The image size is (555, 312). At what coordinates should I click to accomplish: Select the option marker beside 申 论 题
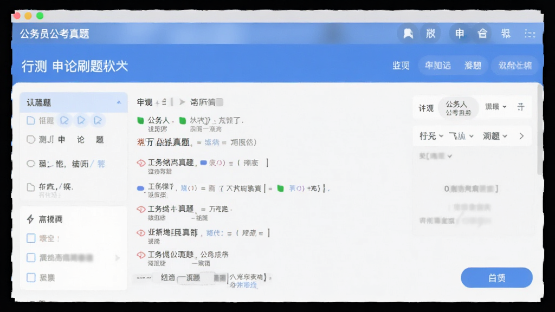31,139
